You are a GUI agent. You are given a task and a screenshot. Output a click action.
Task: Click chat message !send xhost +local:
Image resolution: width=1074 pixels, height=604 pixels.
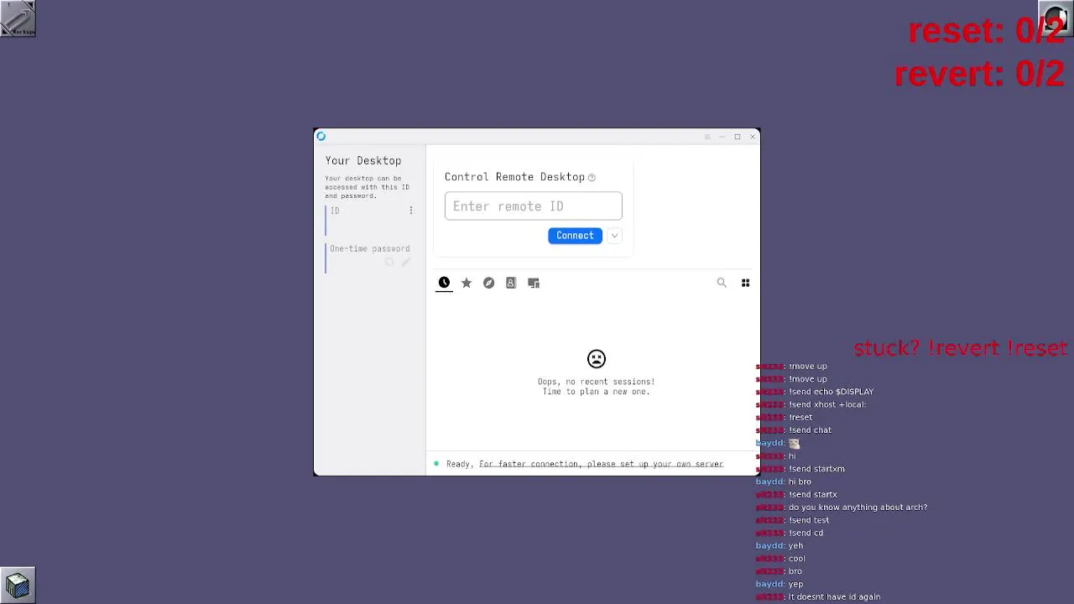click(x=827, y=404)
